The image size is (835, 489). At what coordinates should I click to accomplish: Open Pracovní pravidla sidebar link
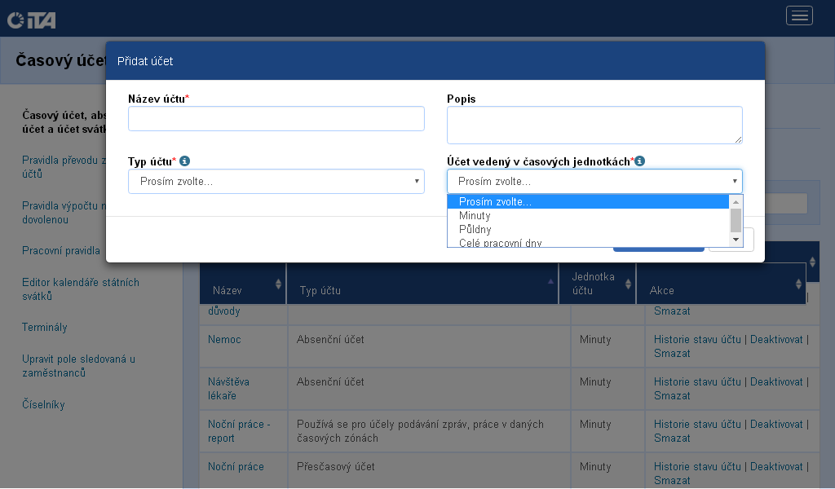(61, 251)
